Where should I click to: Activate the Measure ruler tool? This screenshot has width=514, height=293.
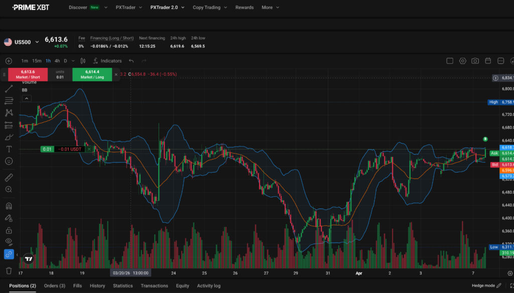pyautogui.click(x=8, y=178)
